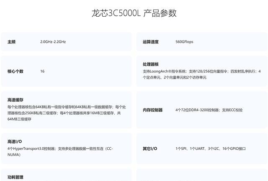Select the 功耗管理 heading
The width and height of the screenshot is (268, 181).
point(15,177)
